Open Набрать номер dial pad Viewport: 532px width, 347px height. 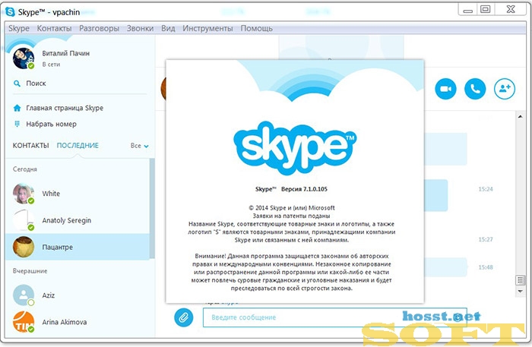[51, 124]
